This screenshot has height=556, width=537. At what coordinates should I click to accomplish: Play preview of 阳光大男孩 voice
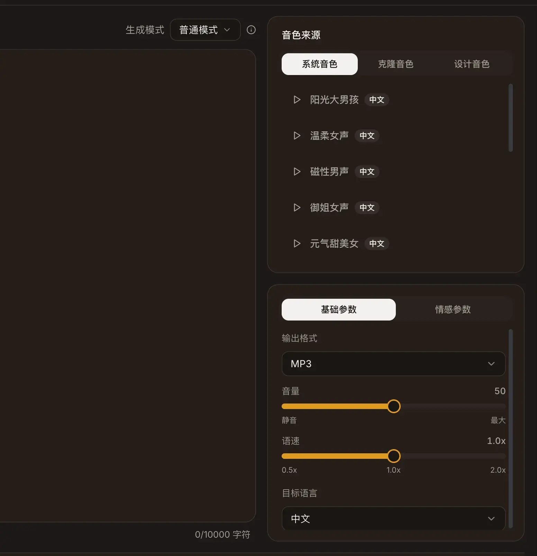297,100
